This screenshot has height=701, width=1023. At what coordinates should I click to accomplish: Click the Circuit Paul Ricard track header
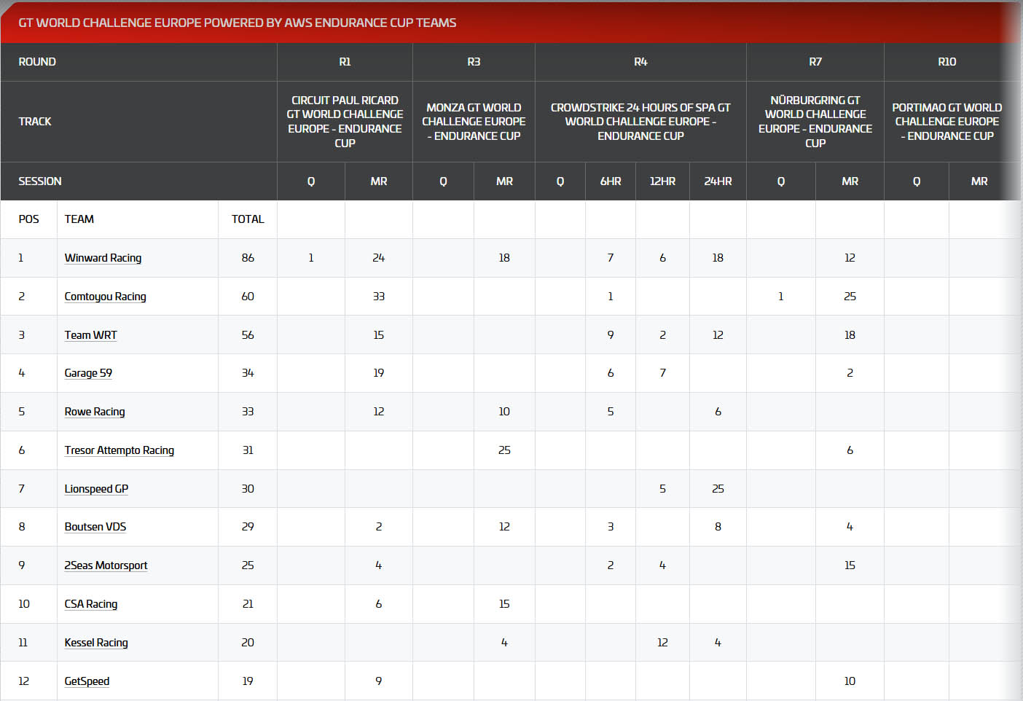[345, 122]
